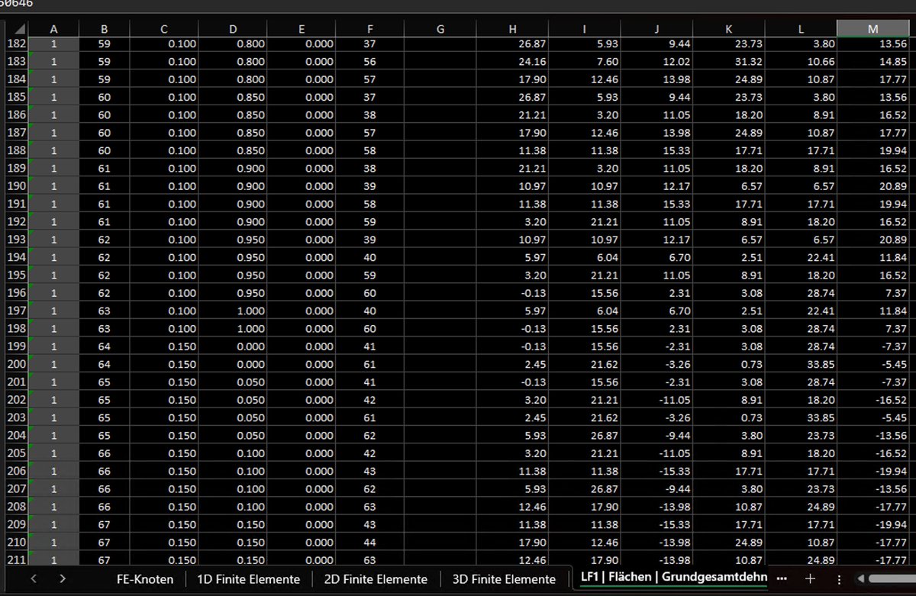Click cell F205 showing 42
This screenshot has height=596, width=916.
[369, 453]
